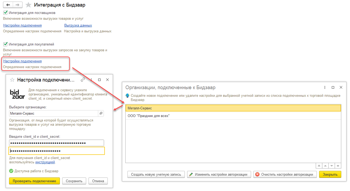
Task: Move to last item arrow button
Action: coord(338,166)
